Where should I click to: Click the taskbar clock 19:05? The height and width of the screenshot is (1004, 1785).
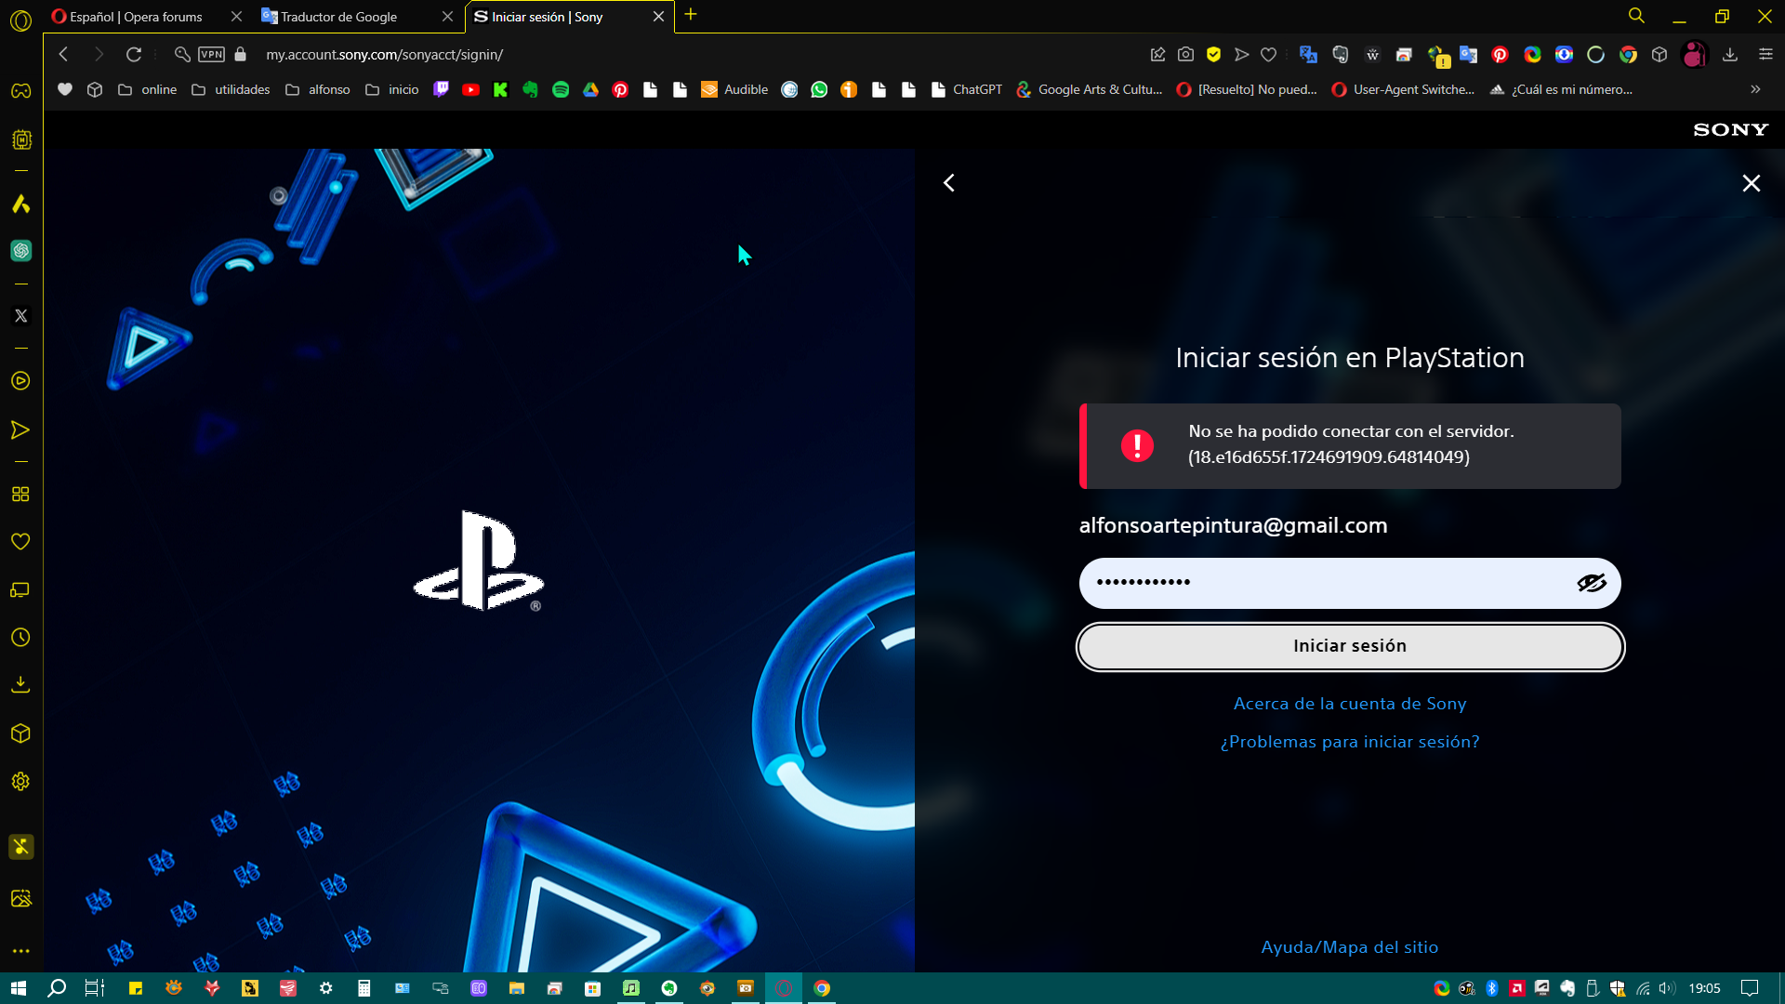pos(1704,988)
